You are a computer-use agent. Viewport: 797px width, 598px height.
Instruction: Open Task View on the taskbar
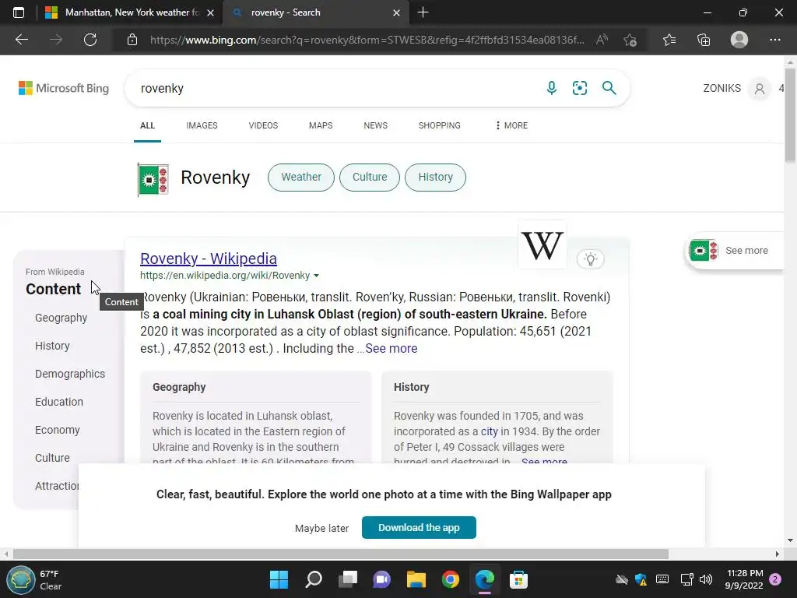point(348,579)
